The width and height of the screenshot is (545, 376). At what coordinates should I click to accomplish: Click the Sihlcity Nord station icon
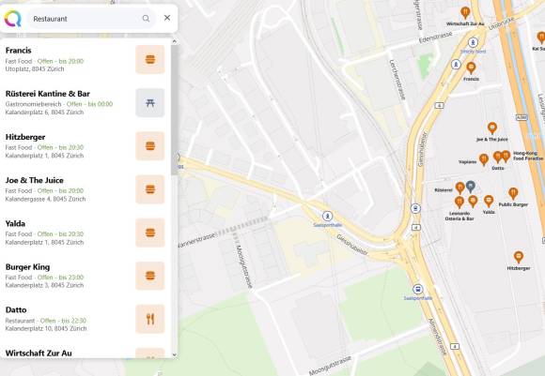point(473,43)
